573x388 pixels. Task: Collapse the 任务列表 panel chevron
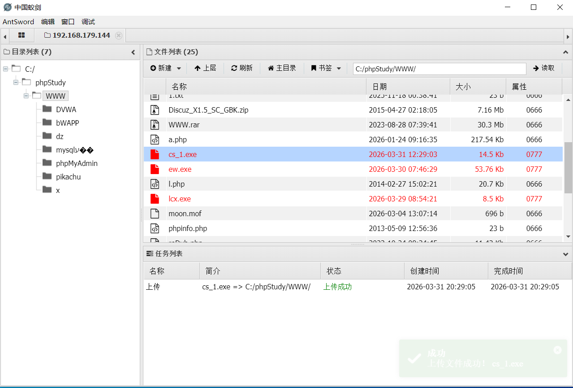pos(565,254)
